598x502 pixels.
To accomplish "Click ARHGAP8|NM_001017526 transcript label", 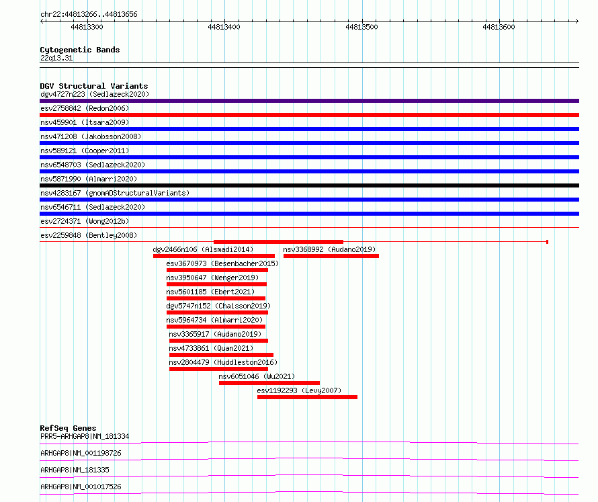I will (81, 487).
